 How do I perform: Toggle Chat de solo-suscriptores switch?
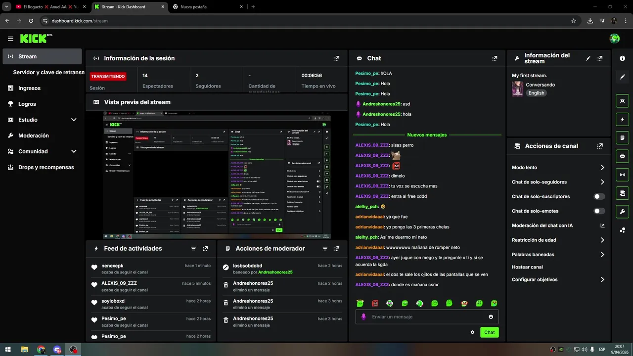pos(599,197)
